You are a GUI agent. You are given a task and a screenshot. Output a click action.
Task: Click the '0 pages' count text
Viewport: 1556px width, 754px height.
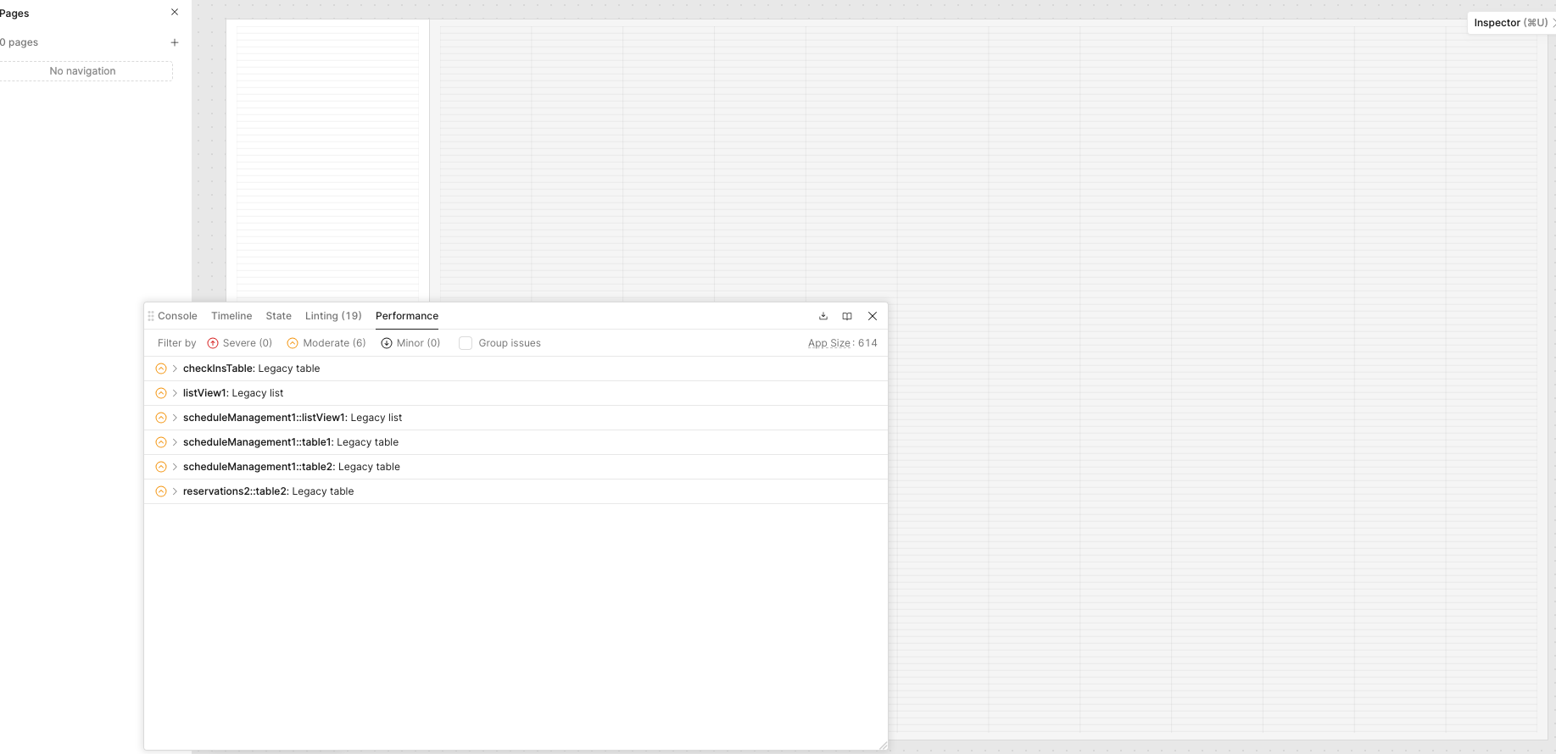20,42
